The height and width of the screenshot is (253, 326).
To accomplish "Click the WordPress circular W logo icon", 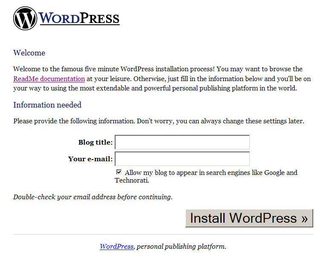I will click(x=25, y=18).
